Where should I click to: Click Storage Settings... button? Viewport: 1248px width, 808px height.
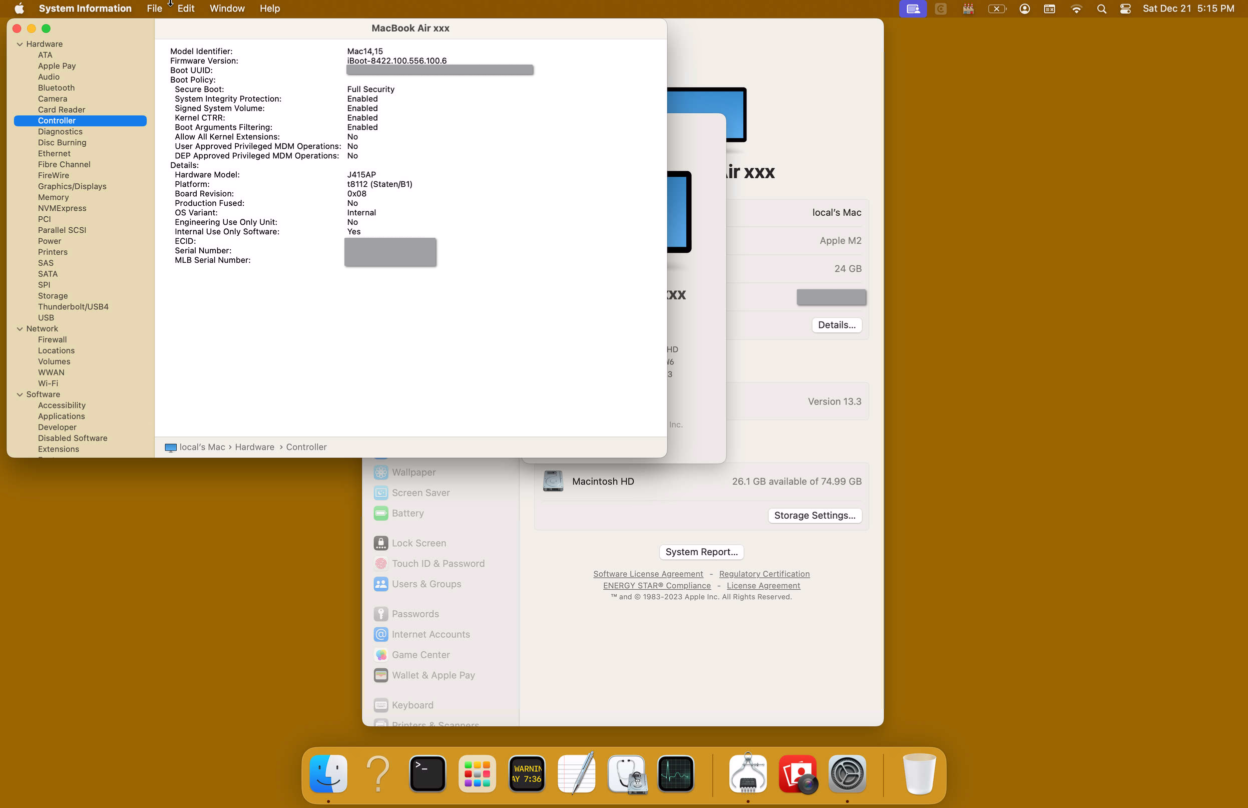point(814,515)
